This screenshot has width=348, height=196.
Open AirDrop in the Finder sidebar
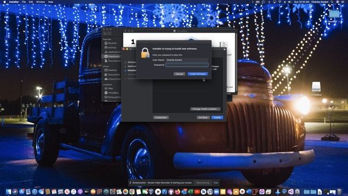(x=112, y=47)
